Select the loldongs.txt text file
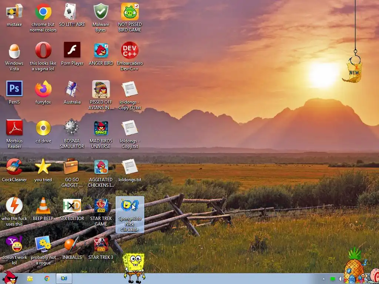The image size is (379, 284). 130,167
